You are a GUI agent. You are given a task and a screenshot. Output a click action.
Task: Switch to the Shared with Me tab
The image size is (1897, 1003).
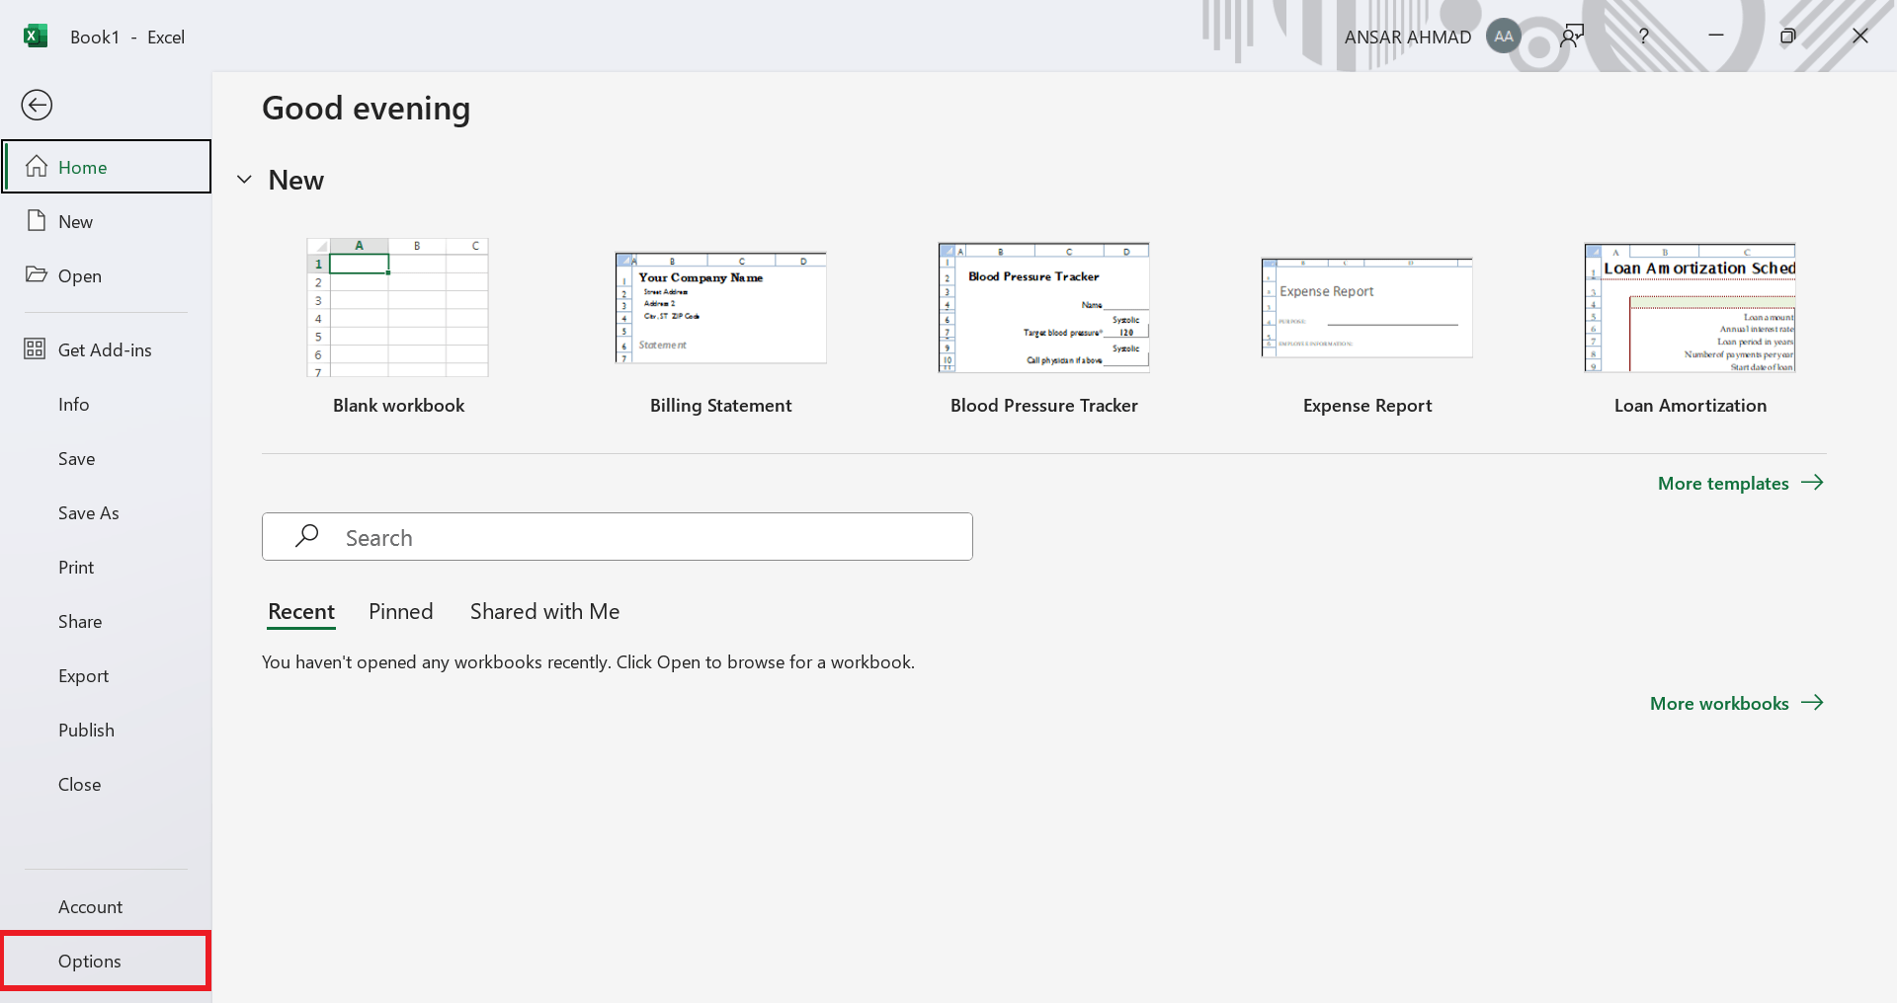544,611
